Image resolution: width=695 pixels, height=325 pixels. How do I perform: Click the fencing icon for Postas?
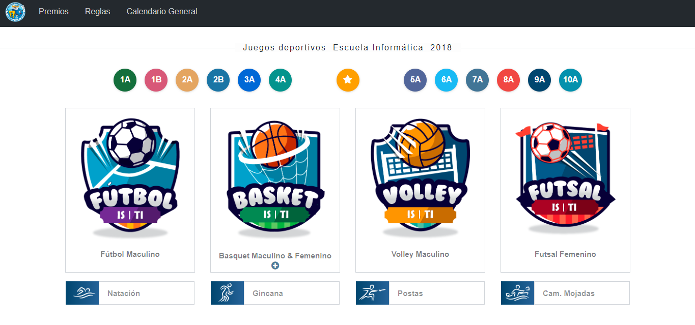(x=373, y=293)
